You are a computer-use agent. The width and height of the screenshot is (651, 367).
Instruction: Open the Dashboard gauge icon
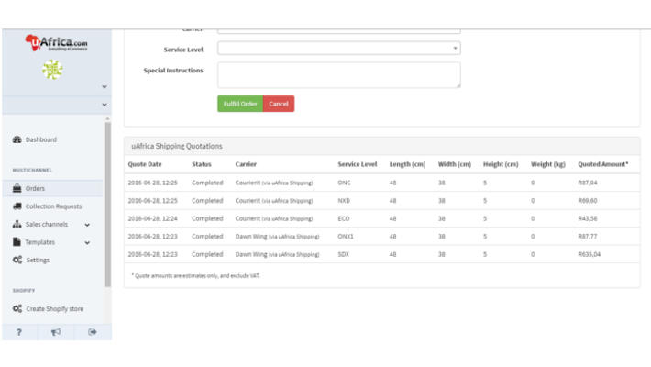[x=17, y=139]
